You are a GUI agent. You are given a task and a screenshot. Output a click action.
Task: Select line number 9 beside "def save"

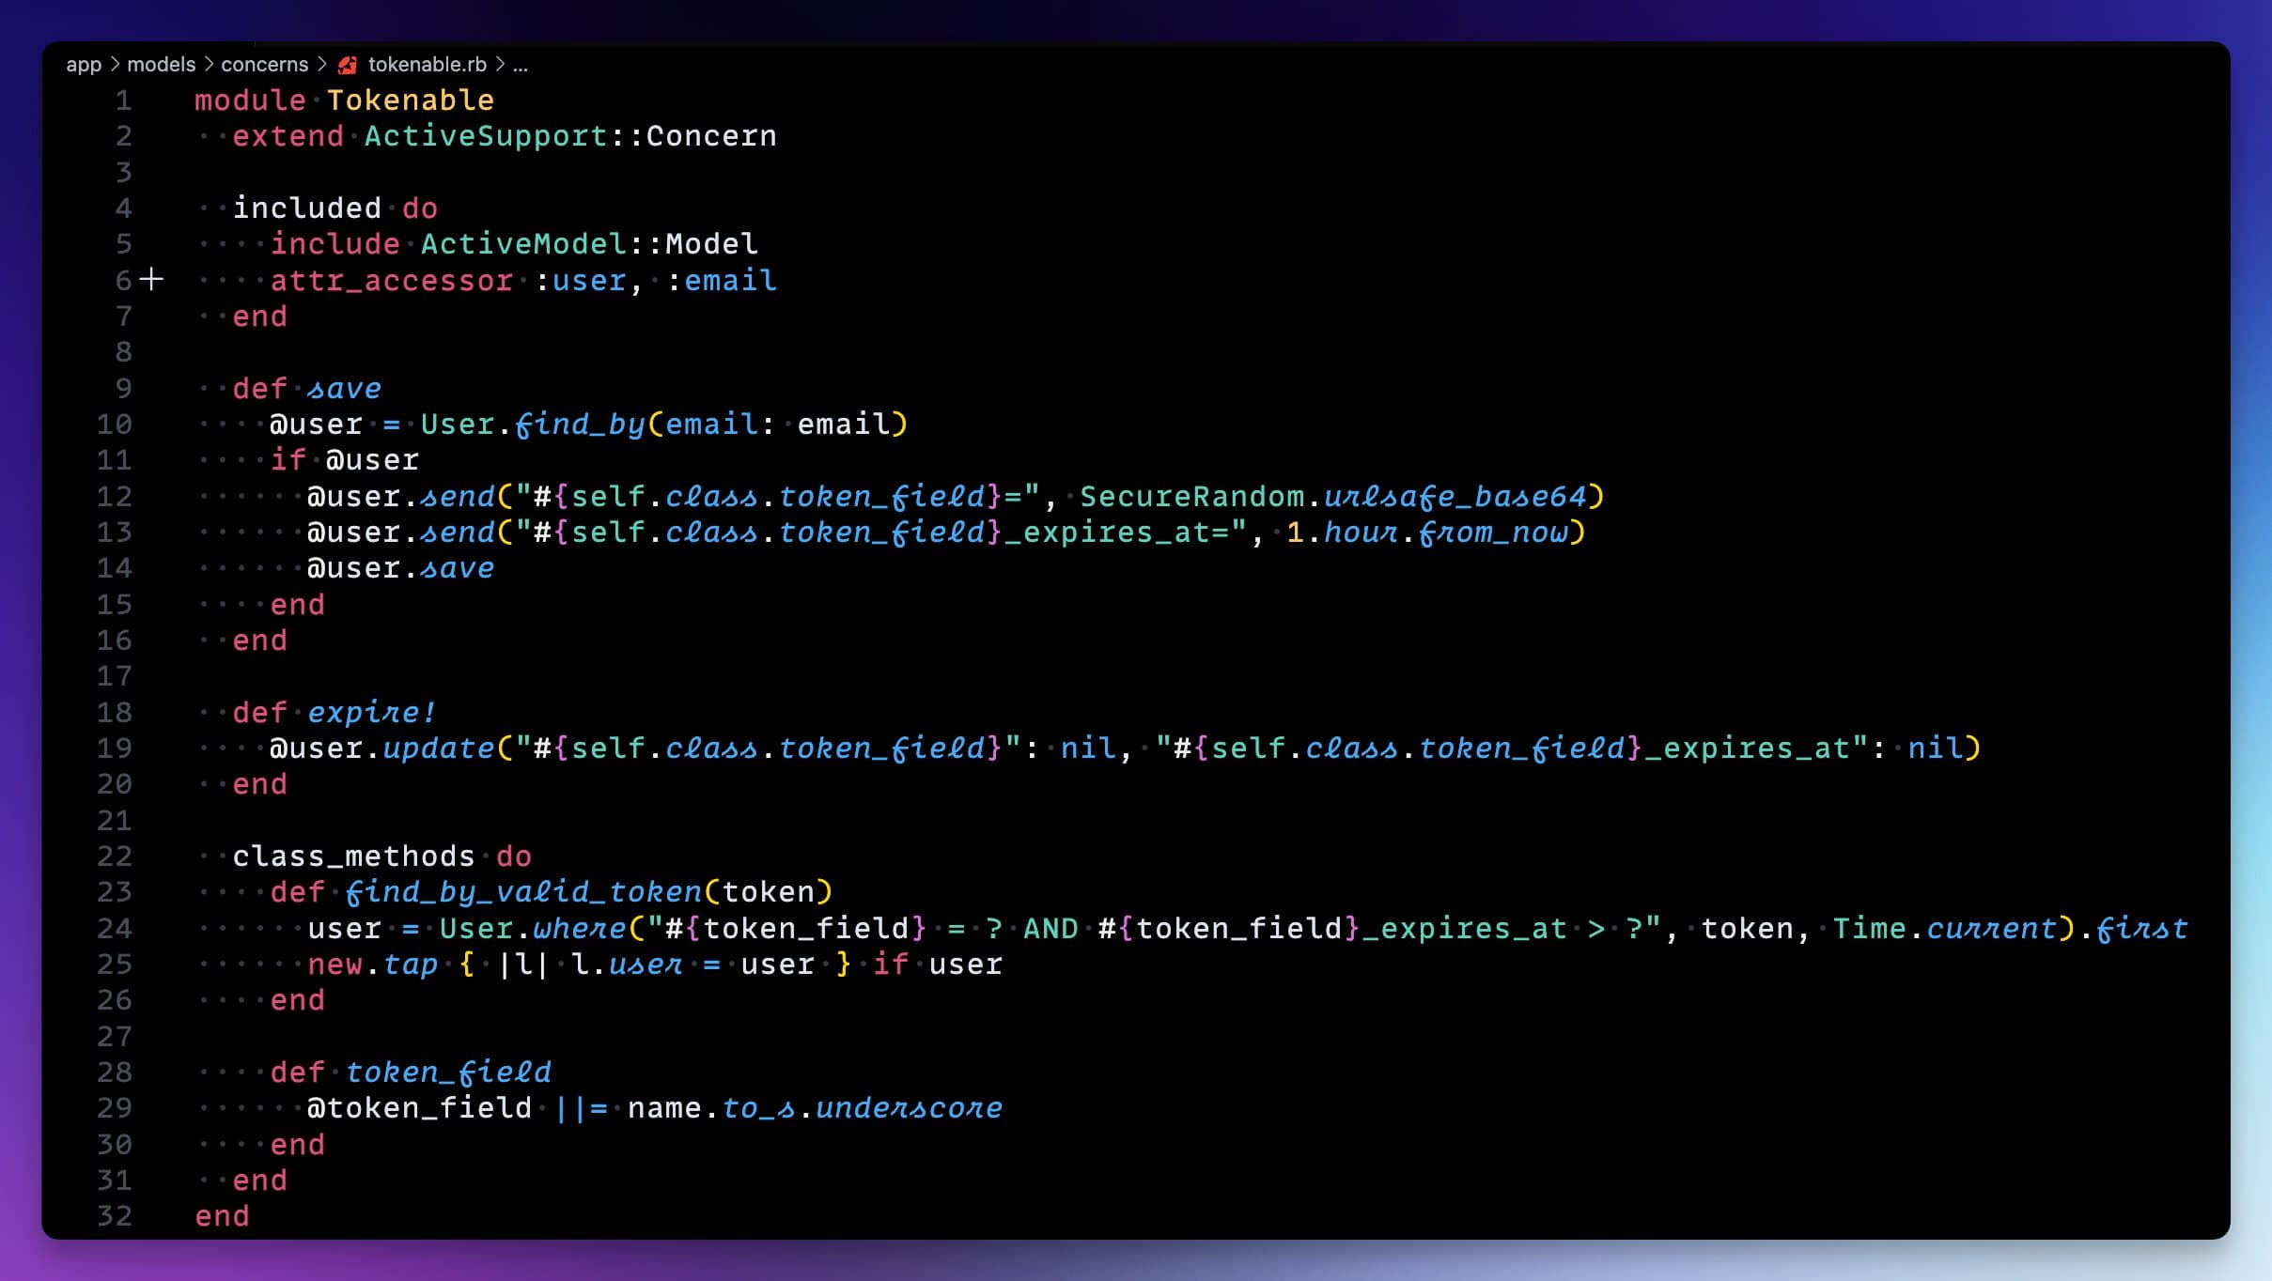pos(121,388)
